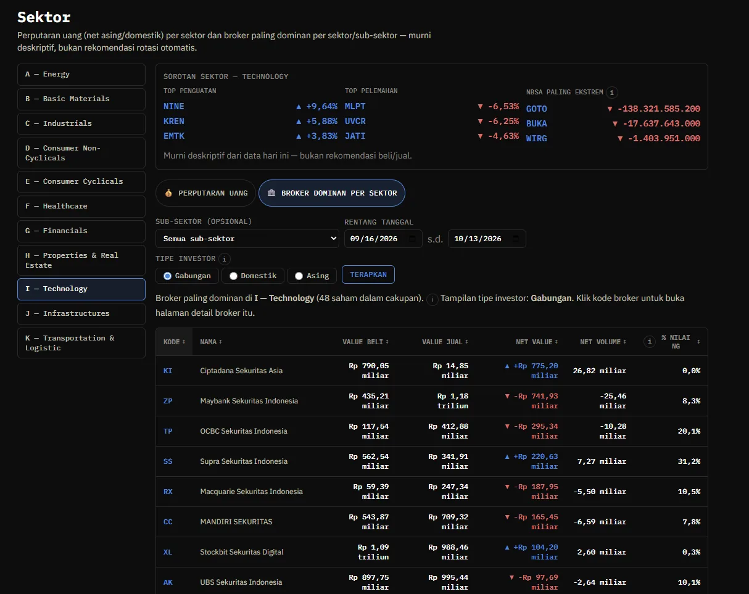Click 'MANDIRI SEKURITAS' name cell
Viewport: 749px width, 594px height.
point(236,522)
